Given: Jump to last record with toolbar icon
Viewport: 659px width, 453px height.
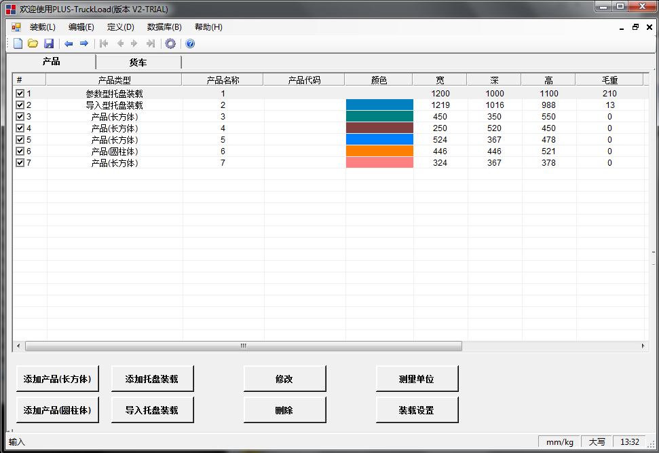Looking at the screenshot, I should 152,43.
